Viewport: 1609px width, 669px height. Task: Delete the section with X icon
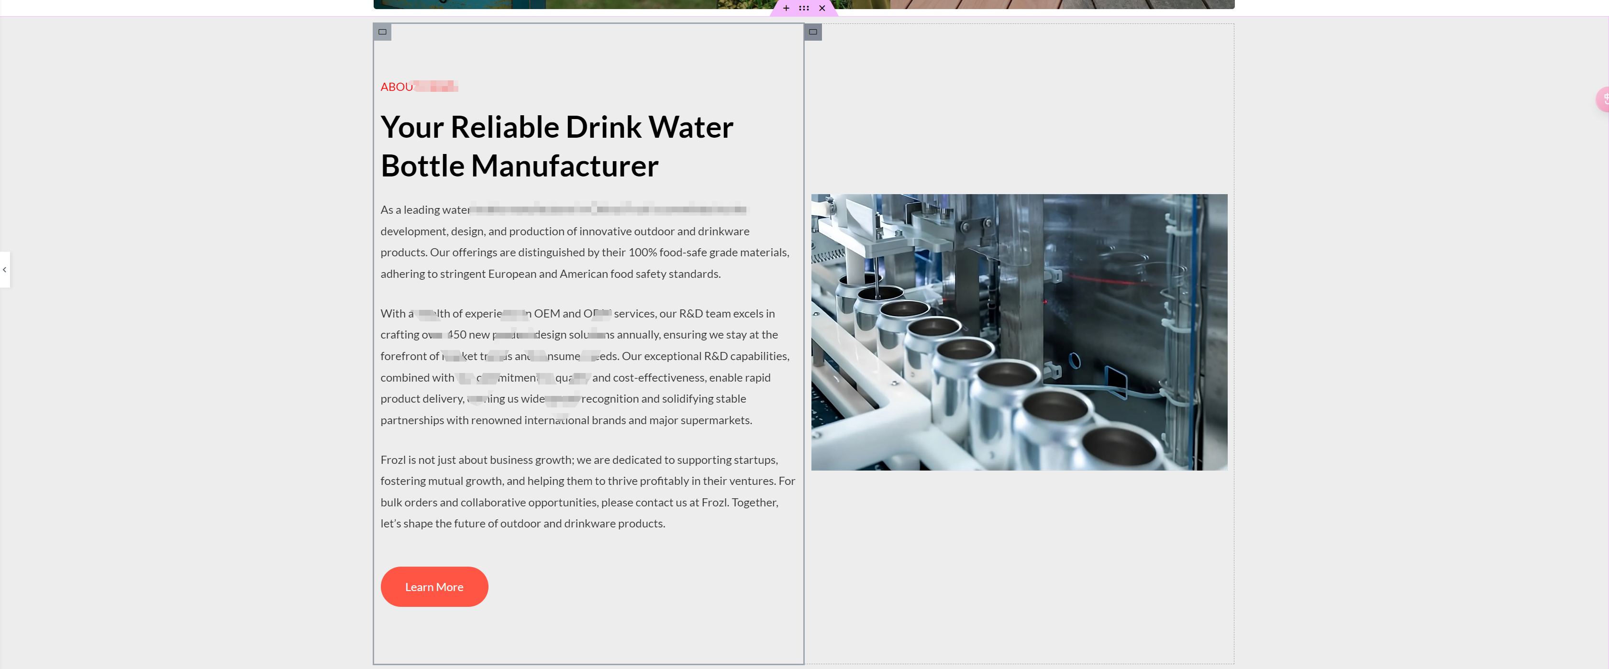pyautogui.click(x=822, y=8)
